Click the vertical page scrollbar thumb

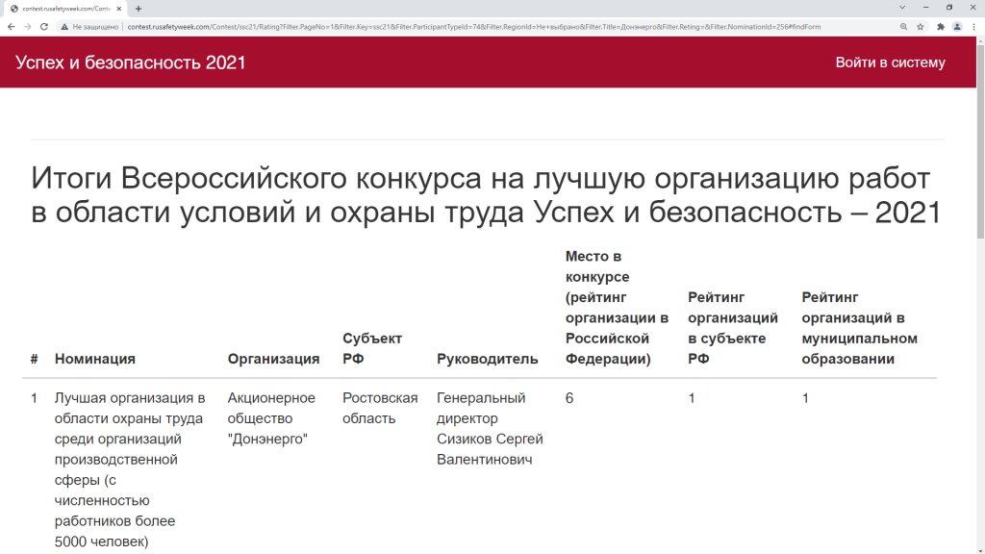[980, 141]
